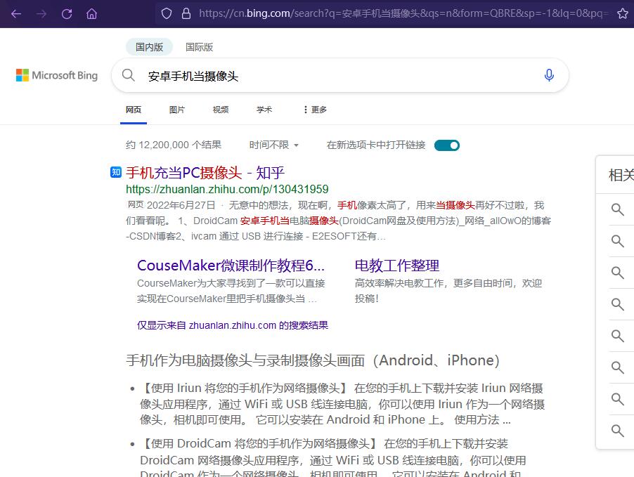Click the Zhihu favicon beside the first result
The image size is (634, 477).
pyautogui.click(x=116, y=172)
